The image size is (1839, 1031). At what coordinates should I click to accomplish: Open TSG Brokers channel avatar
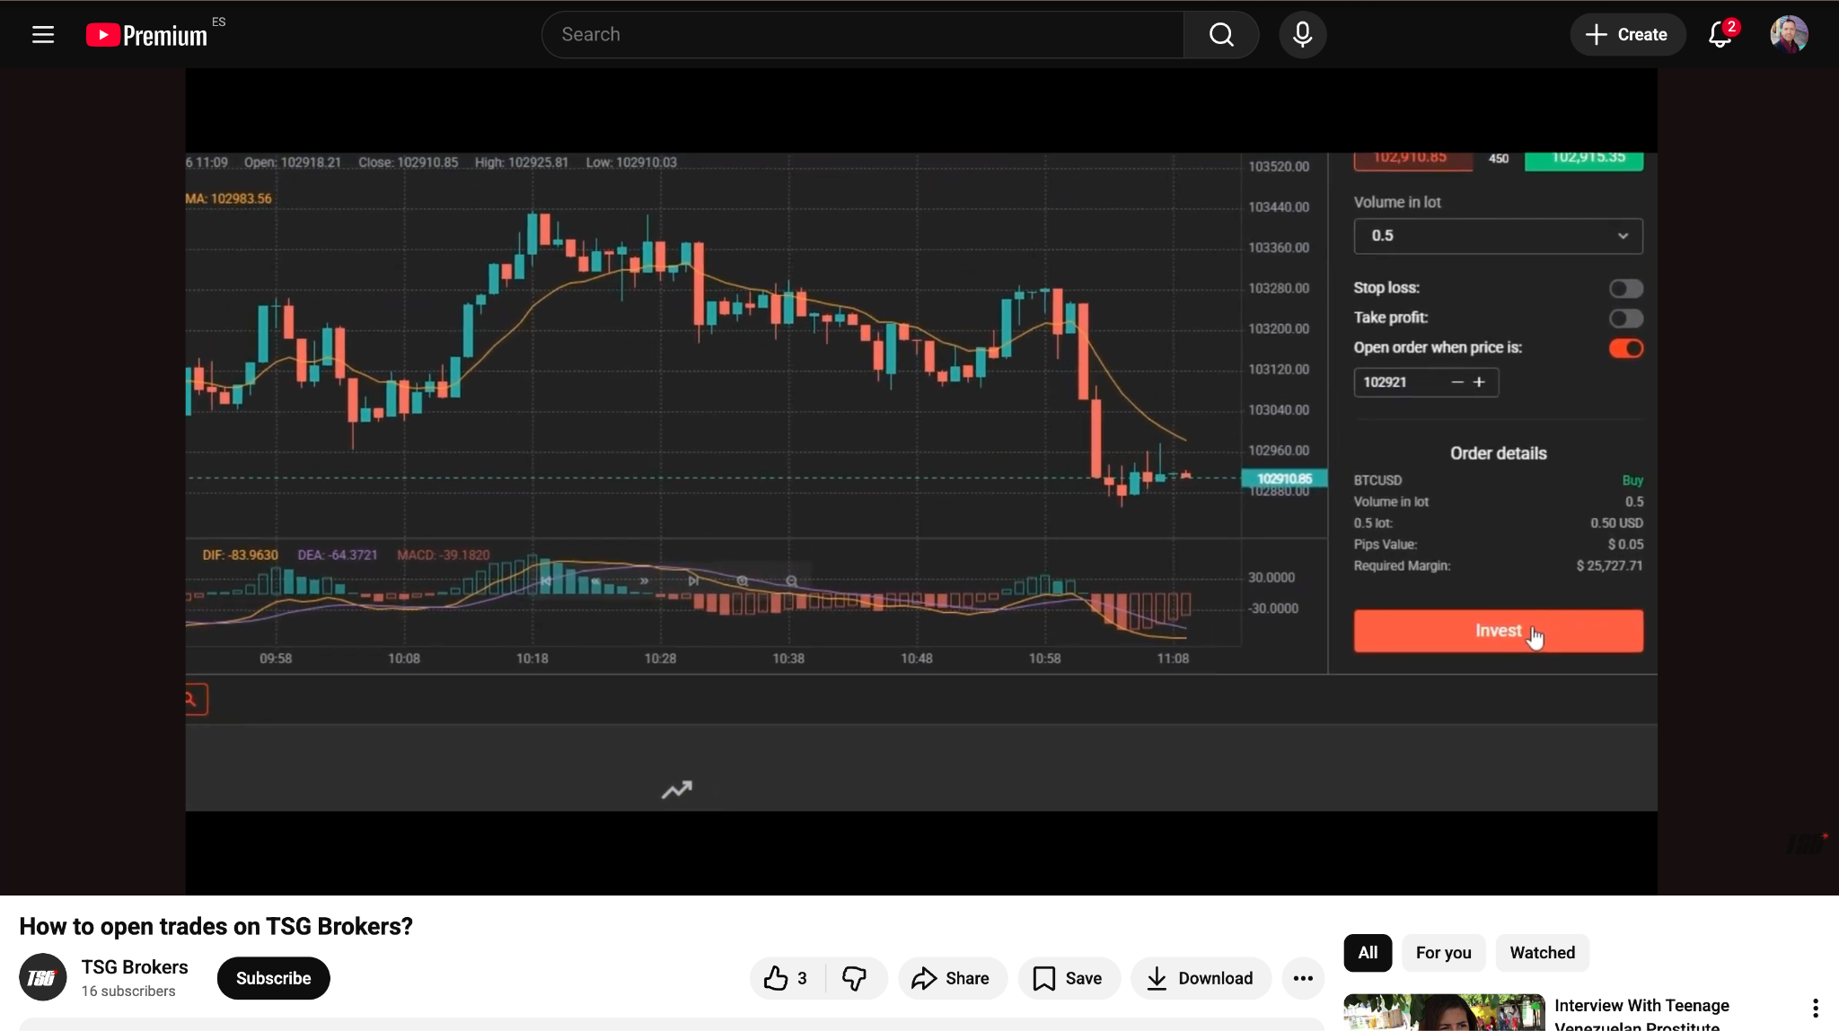click(x=43, y=978)
